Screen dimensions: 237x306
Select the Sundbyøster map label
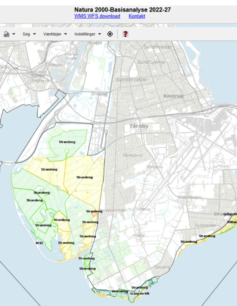point(158,47)
